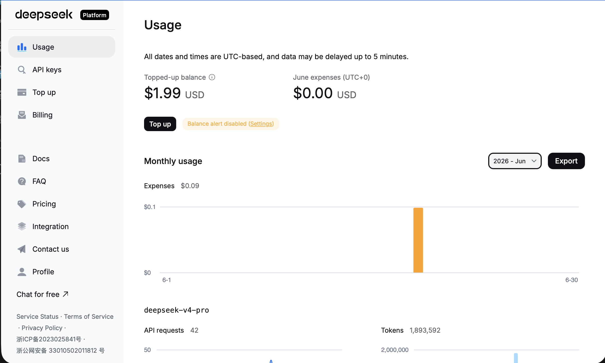Click the external arrow beside Chat for free
Image resolution: width=605 pixels, height=363 pixels.
click(x=66, y=294)
